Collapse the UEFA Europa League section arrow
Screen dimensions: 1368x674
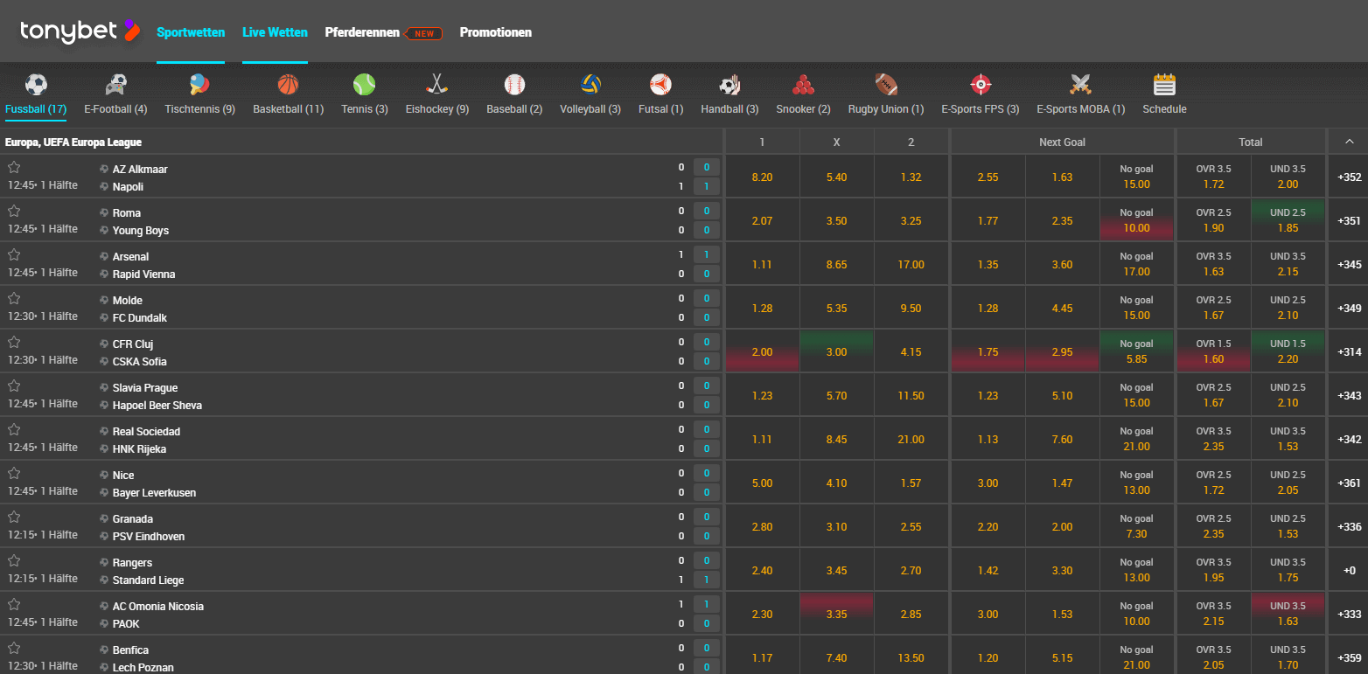1349,142
